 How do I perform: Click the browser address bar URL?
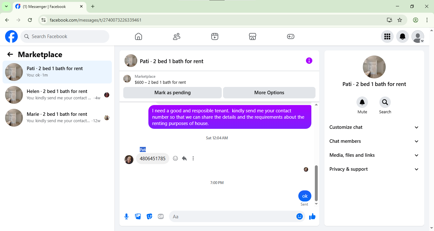pos(96,20)
